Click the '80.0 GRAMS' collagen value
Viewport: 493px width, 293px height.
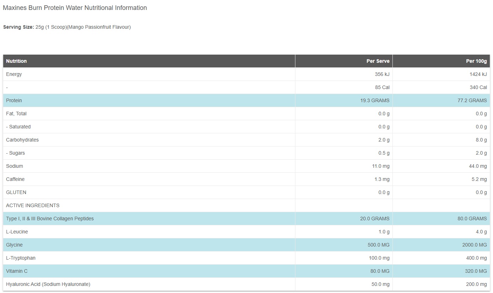[472, 219]
